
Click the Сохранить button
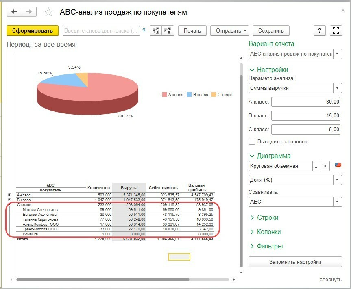271,30
